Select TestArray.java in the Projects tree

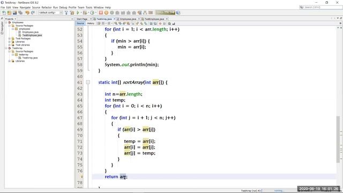[x=30, y=58]
